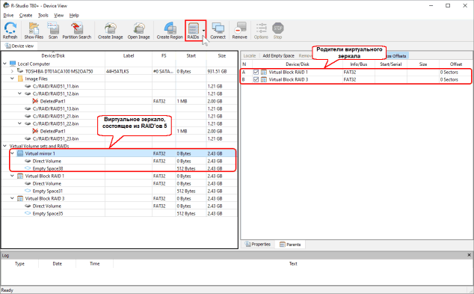Switch to the Parents tab
Screen dimensions: 474x294
[290, 245]
